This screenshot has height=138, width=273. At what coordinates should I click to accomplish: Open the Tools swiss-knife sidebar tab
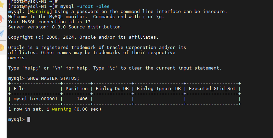pos(2,19)
